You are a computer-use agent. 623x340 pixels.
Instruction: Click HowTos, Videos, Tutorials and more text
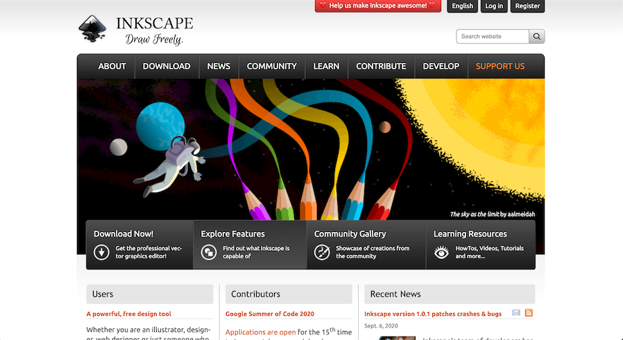(x=490, y=252)
